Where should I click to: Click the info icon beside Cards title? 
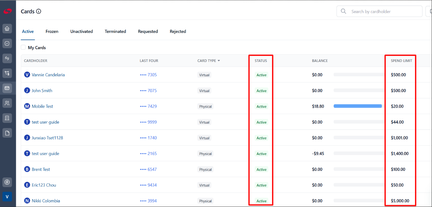[39, 12]
